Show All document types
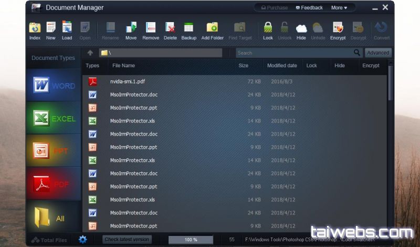This screenshot has height=247, width=420. (x=54, y=217)
